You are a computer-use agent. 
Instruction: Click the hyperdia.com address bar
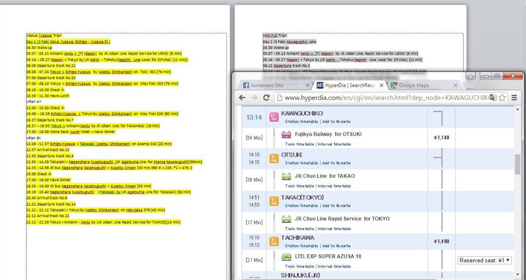386,98
